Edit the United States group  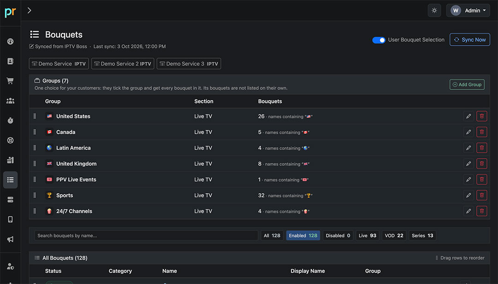468,116
